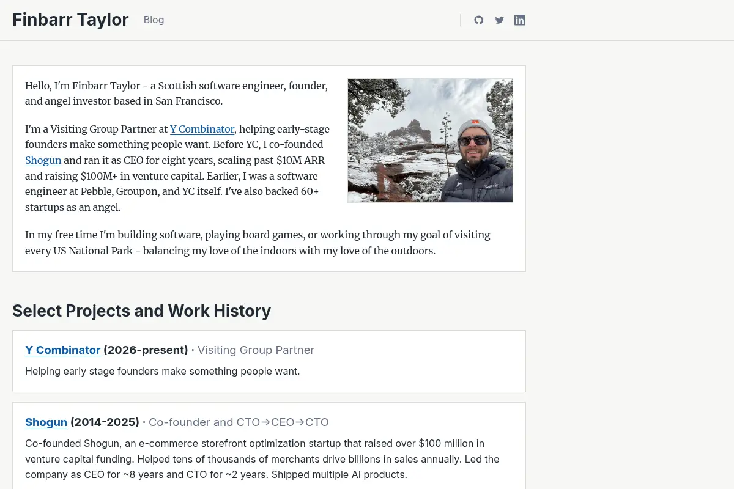Click the Visiting Group Partner role text
This screenshot has height=489, width=734.
[x=256, y=350]
